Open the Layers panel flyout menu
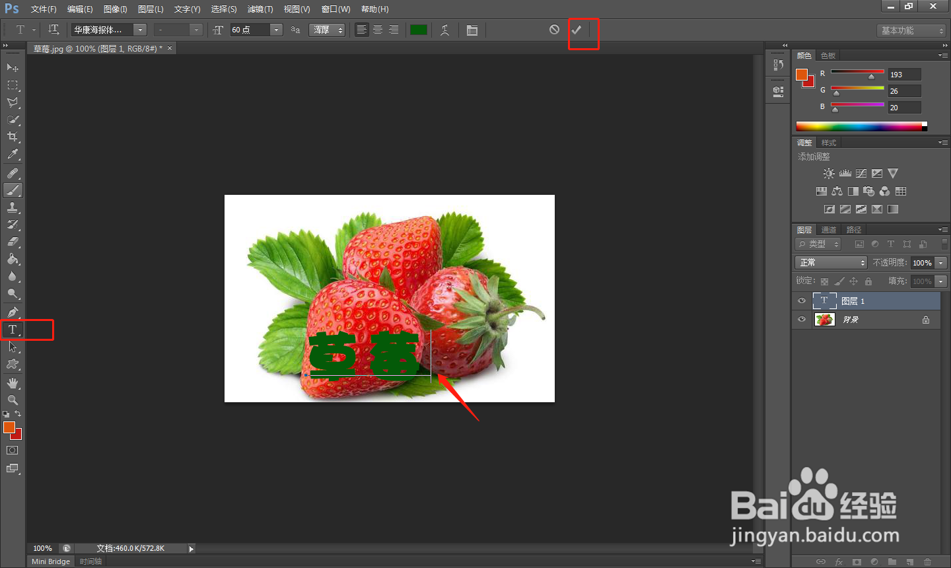The image size is (951, 568). (943, 230)
